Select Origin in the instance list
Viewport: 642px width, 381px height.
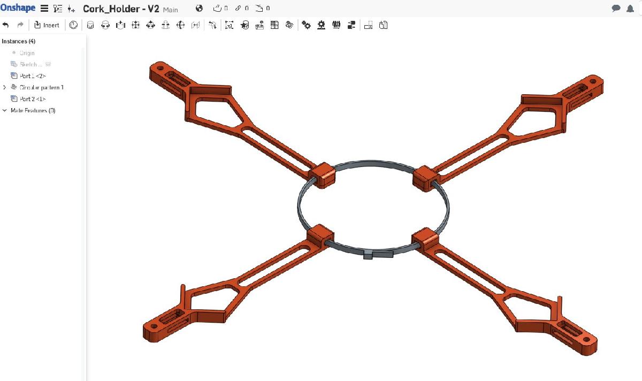27,53
